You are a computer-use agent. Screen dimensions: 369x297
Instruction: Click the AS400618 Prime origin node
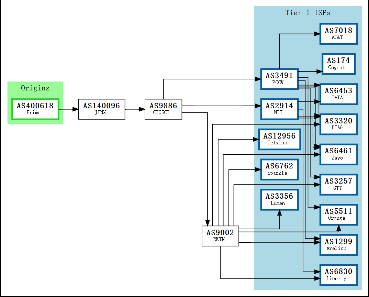[x=35, y=109]
